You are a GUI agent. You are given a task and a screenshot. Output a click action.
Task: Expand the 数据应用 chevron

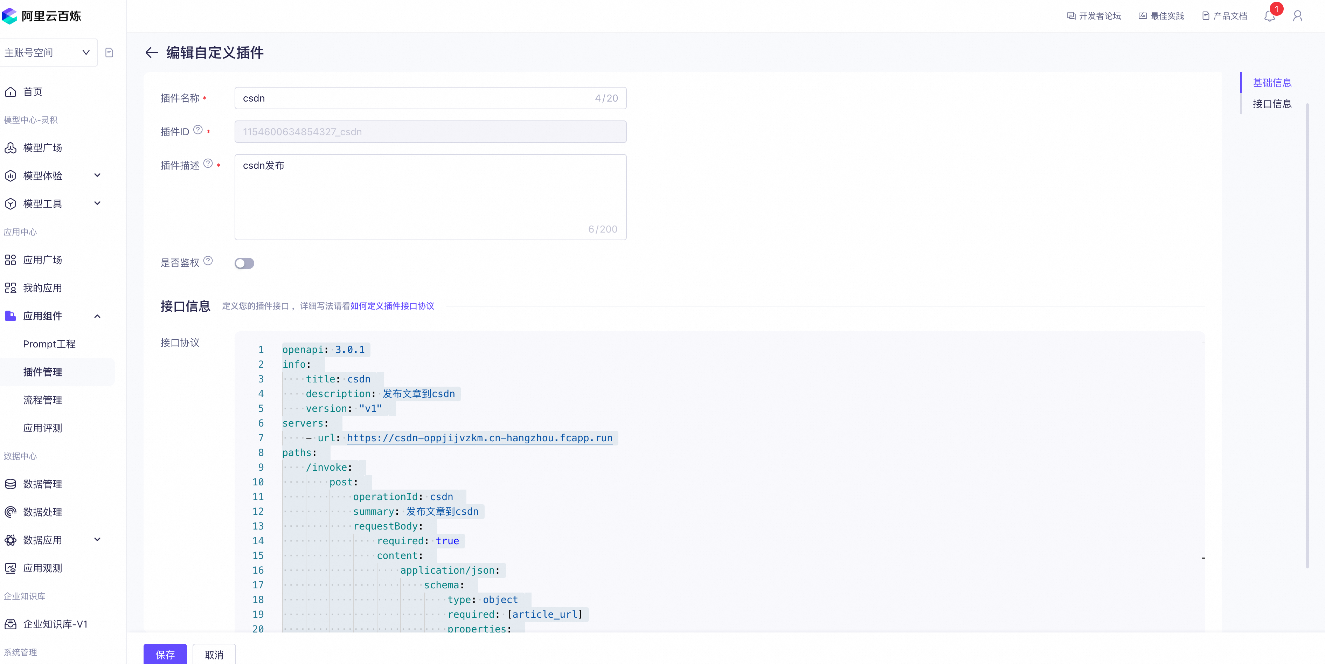(x=97, y=540)
